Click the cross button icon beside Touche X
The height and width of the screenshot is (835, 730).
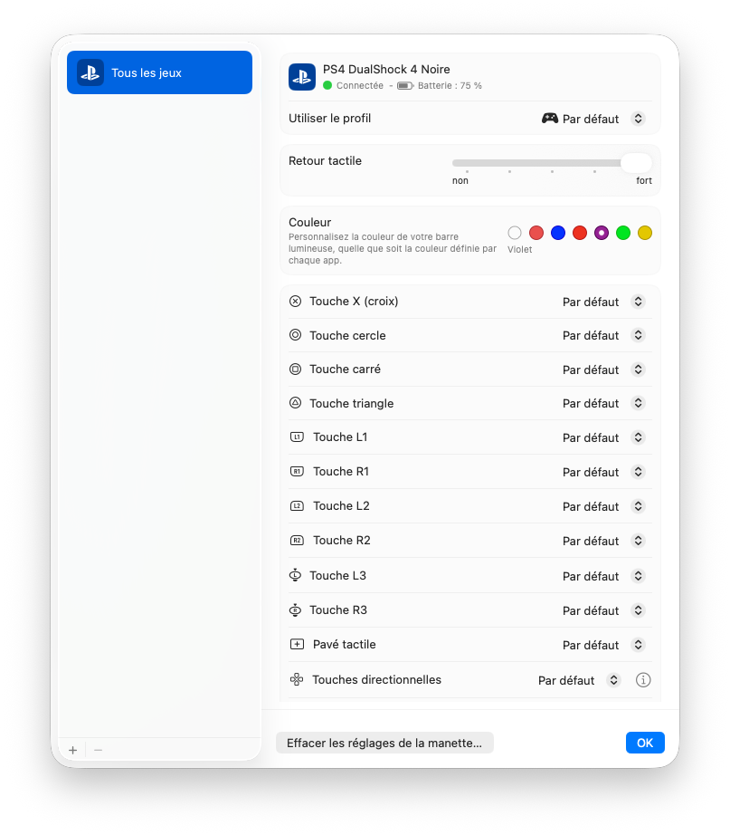coord(295,302)
